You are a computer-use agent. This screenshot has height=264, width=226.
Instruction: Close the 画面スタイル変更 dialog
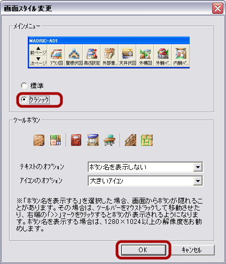217,9
